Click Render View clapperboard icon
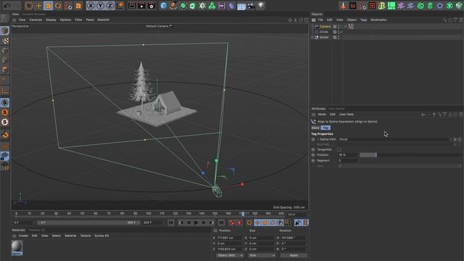This screenshot has height=261, width=464. pos(132,6)
